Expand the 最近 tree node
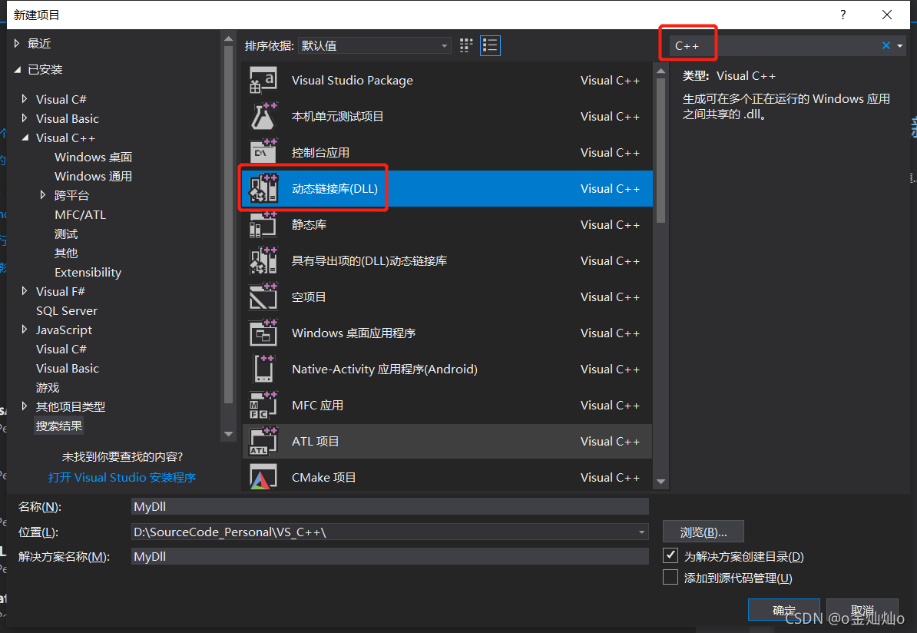This screenshot has width=917, height=633. click(17, 43)
